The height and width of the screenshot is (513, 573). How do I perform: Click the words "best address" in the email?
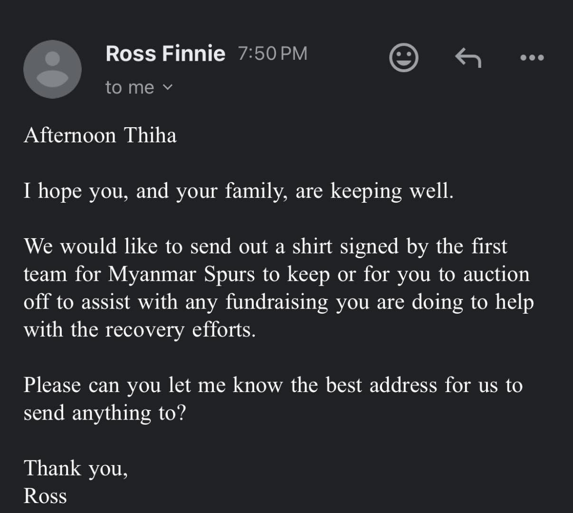(x=381, y=385)
